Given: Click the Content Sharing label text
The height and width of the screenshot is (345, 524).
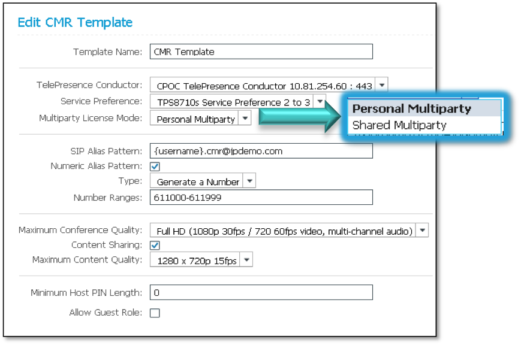Looking at the screenshot, I should pyautogui.click(x=107, y=245).
